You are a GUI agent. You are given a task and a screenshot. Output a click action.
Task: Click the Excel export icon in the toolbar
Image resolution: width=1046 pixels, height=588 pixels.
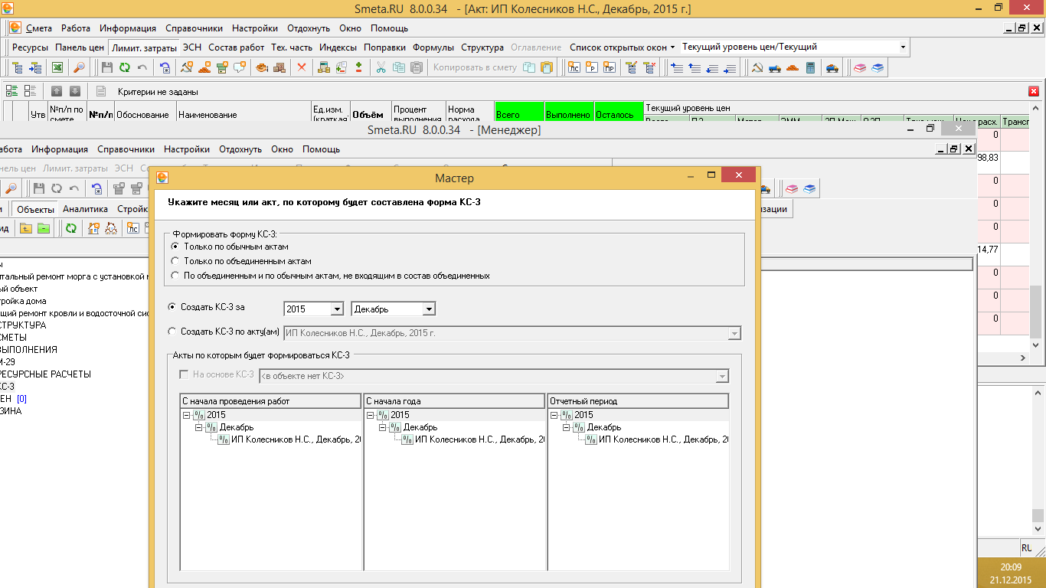(57, 67)
